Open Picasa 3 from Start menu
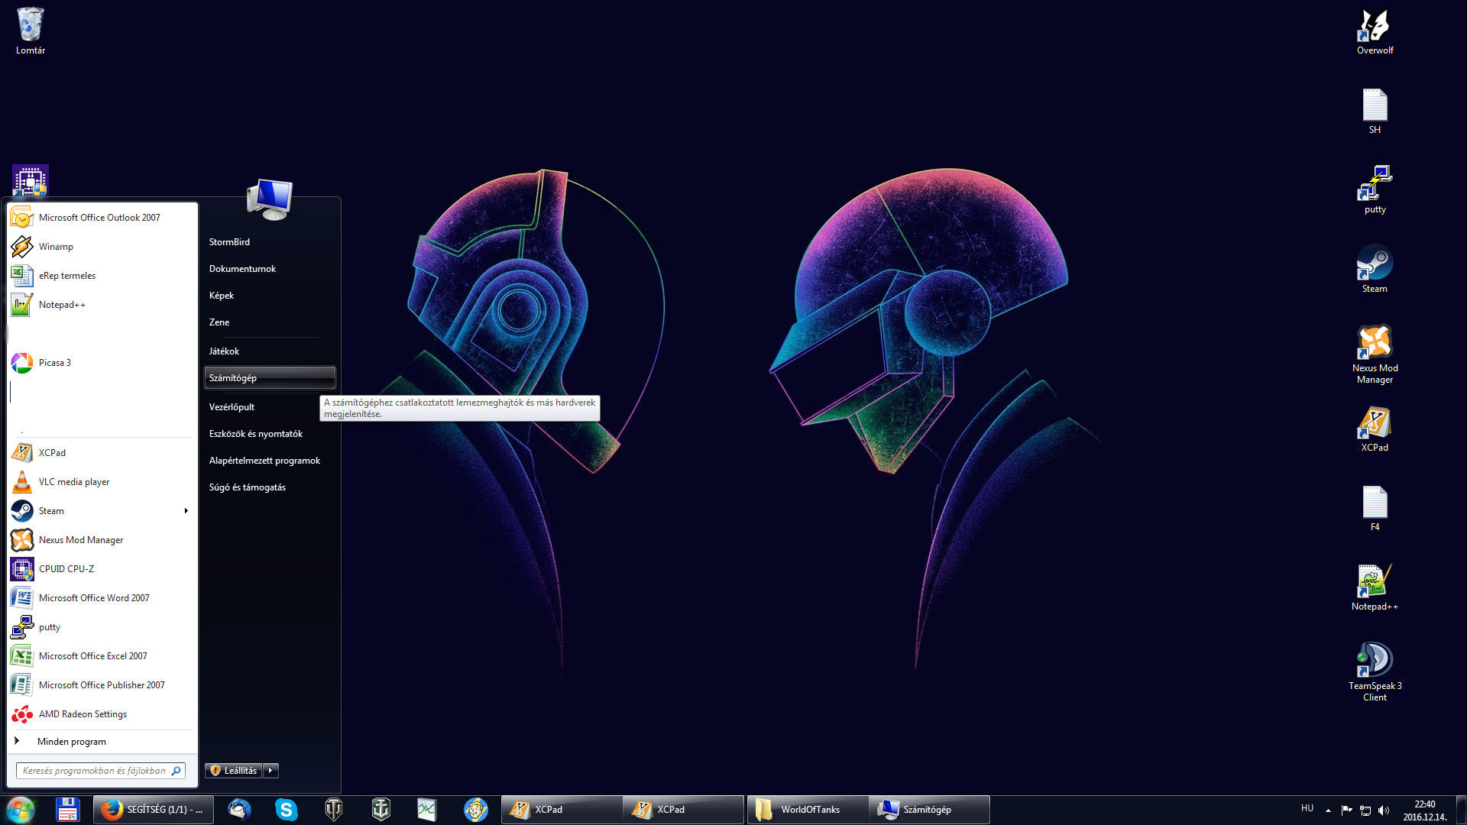The width and height of the screenshot is (1467, 825). pos(102,363)
